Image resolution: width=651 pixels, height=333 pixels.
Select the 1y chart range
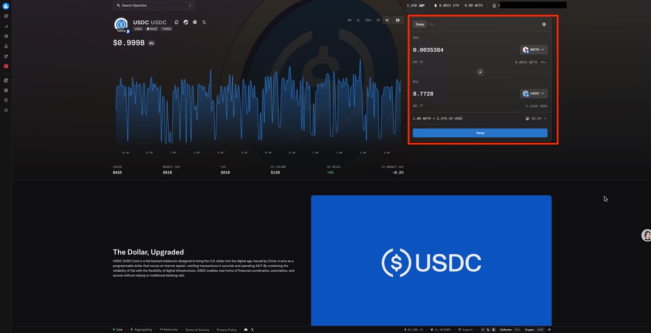click(358, 20)
